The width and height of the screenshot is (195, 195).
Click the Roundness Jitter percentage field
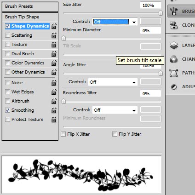150,93
